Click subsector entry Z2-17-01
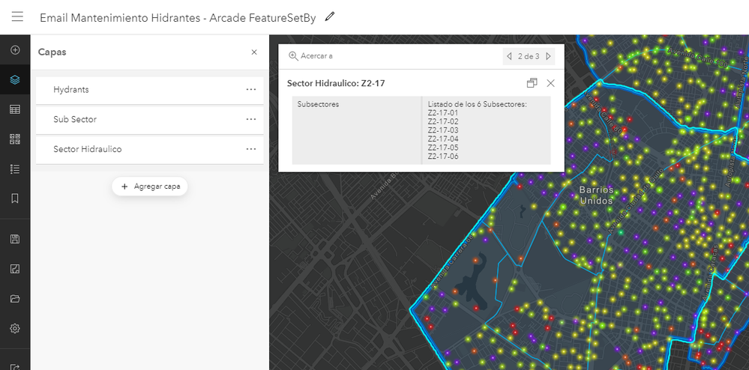749x370 pixels. [443, 113]
